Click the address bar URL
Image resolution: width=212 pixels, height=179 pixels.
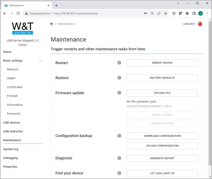coord(76,13)
